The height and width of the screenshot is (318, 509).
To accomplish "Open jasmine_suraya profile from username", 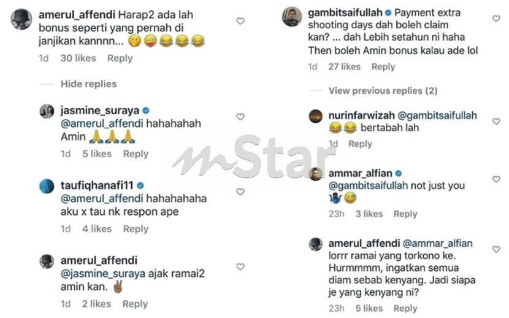I will (x=100, y=111).
